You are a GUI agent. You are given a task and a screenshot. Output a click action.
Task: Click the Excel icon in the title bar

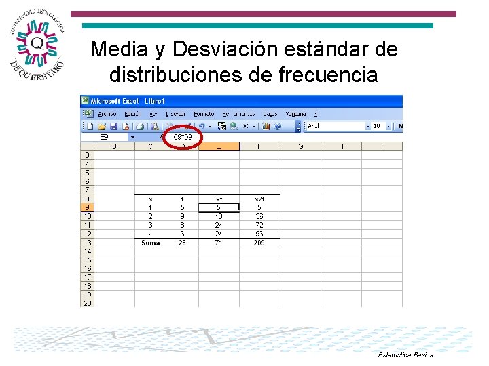tap(85, 101)
